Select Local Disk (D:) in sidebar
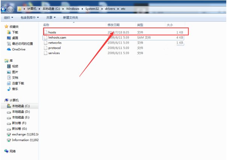The width and height of the screenshot is (227, 160). (x=21, y=112)
